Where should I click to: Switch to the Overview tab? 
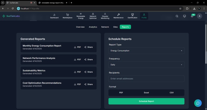[x=80, y=27]
